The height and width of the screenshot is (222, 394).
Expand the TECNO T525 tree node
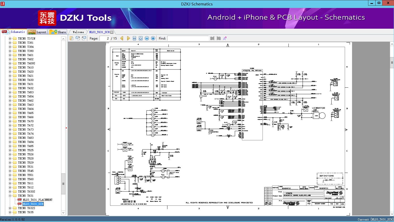click(x=10, y=150)
